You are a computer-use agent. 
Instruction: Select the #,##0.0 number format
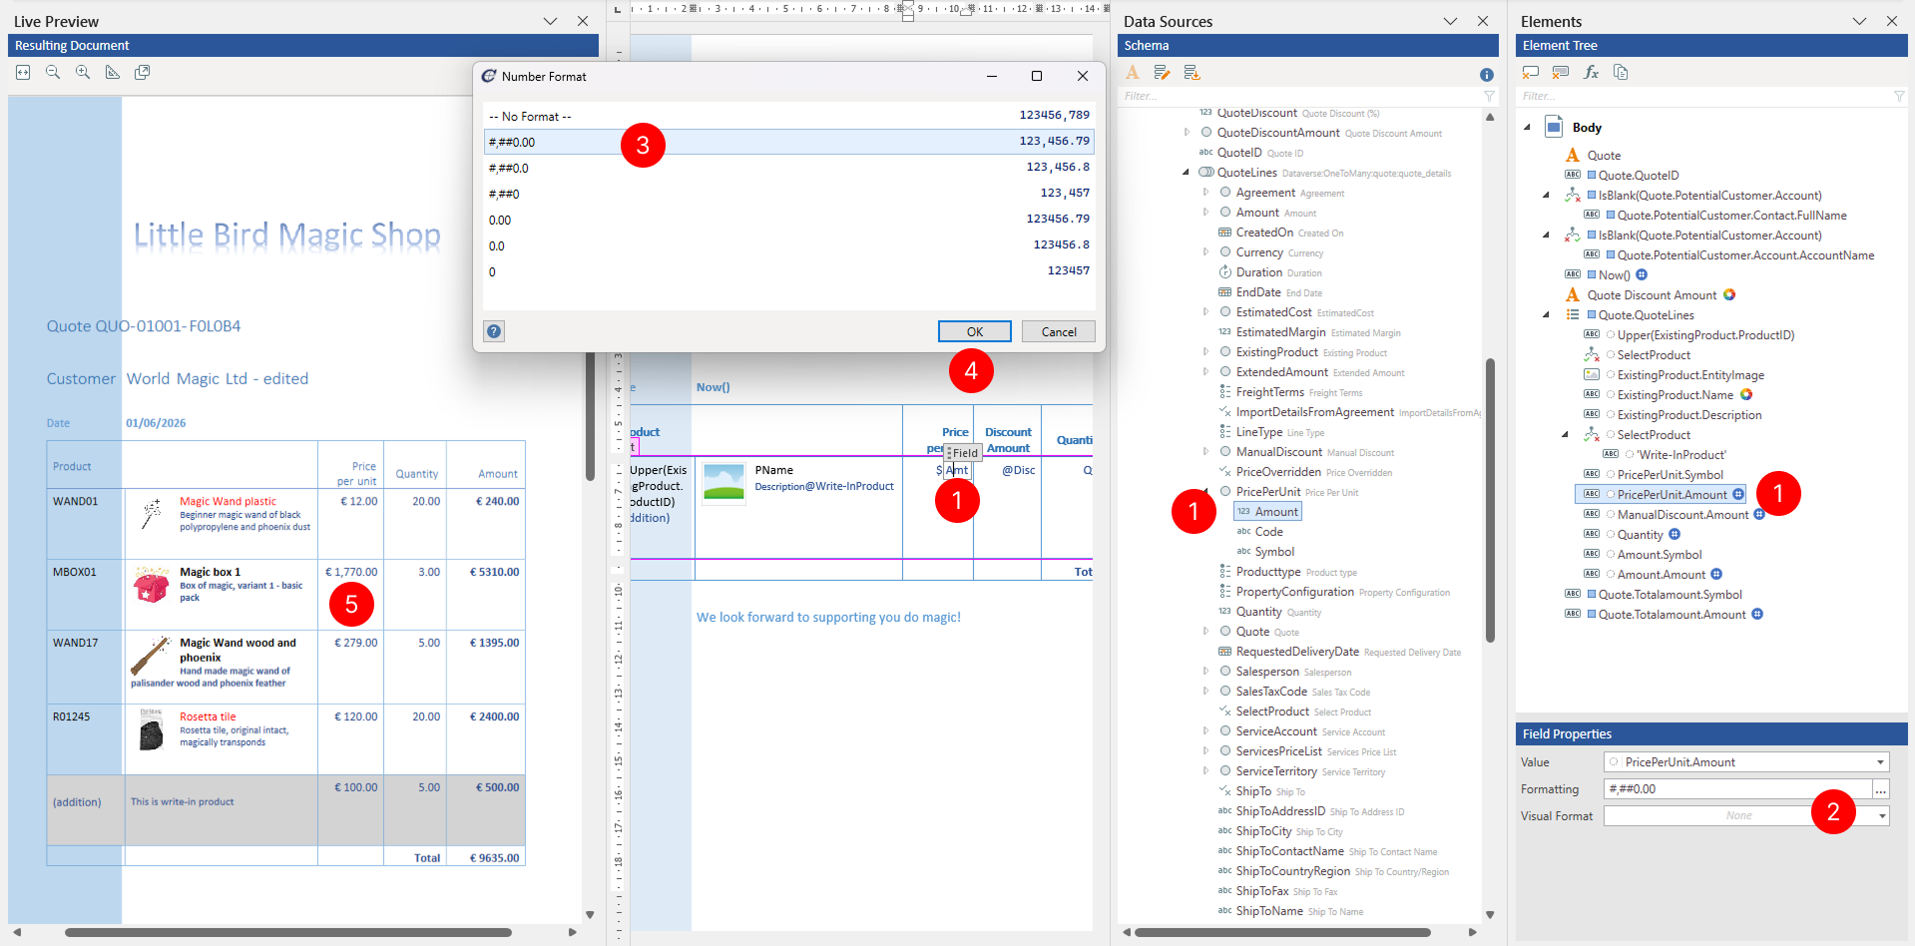(x=788, y=168)
